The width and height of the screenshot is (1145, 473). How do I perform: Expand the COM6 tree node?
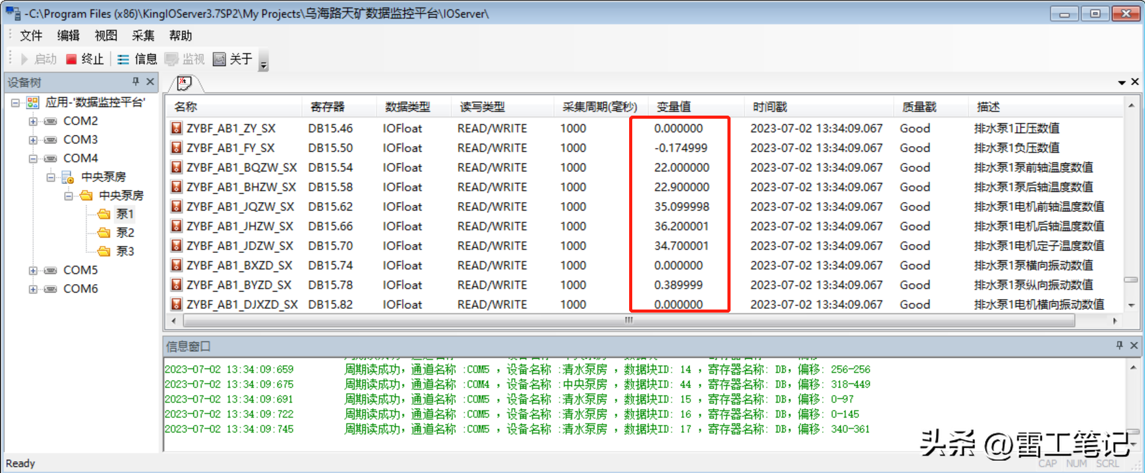coord(33,289)
